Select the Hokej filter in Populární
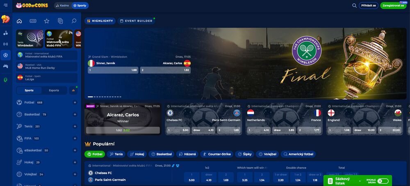Image resolution: width=410 pixels, height=186 pixels. click(137, 154)
